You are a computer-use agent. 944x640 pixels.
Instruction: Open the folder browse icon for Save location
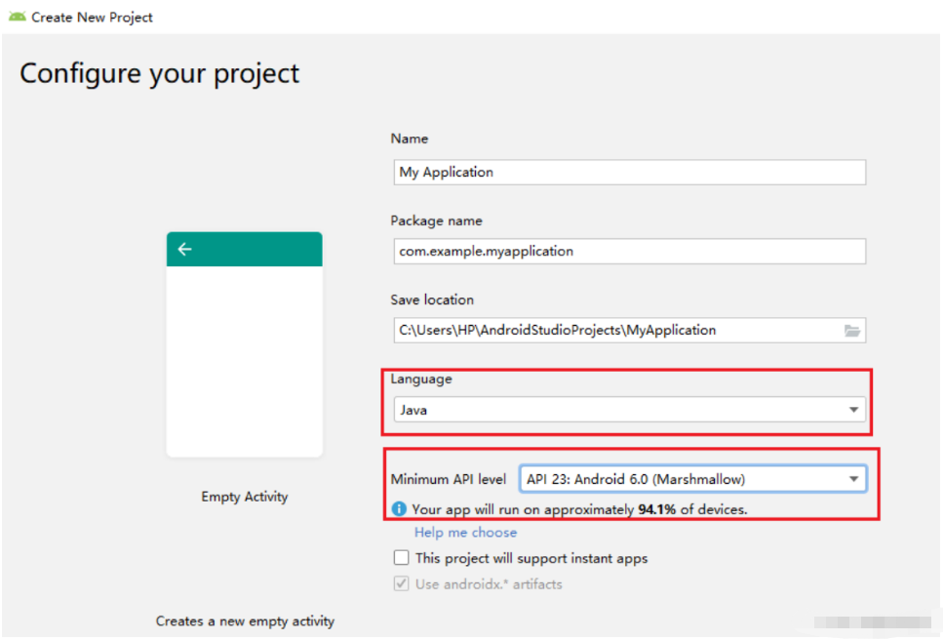click(x=852, y=331)
